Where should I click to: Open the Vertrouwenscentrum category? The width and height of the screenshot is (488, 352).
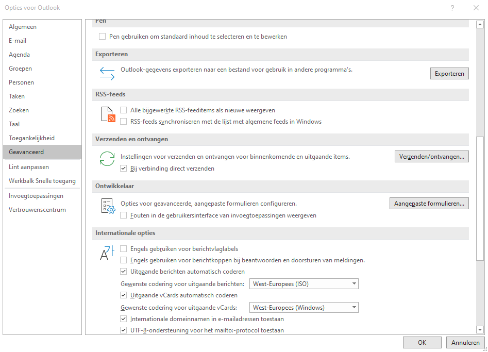[37, 210]
